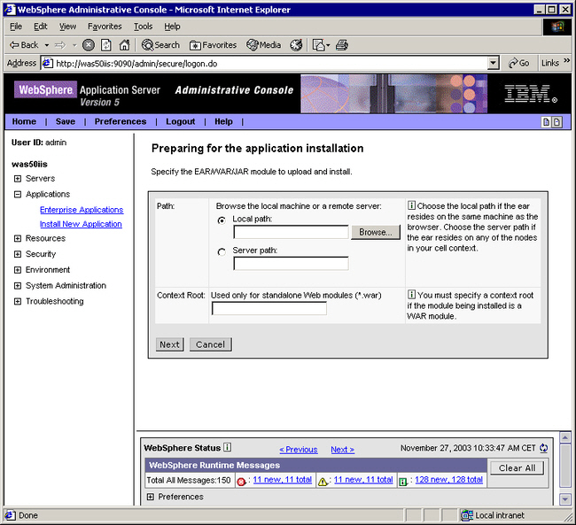The image size is (576, 525).
Task: Open the warning messages 11 new link
Action: click(x=363, y=480)
